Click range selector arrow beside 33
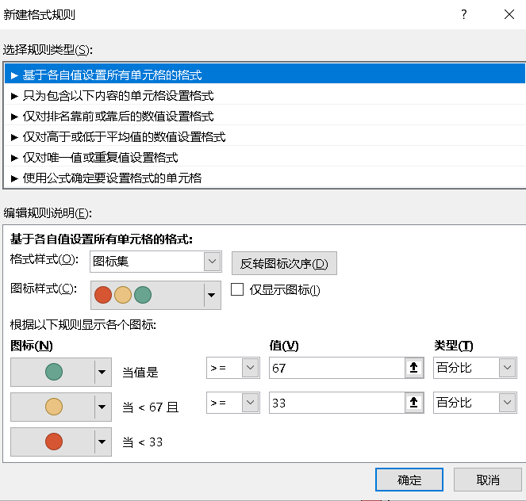Viewport: 526px width, 501px height. coord(414,403)
